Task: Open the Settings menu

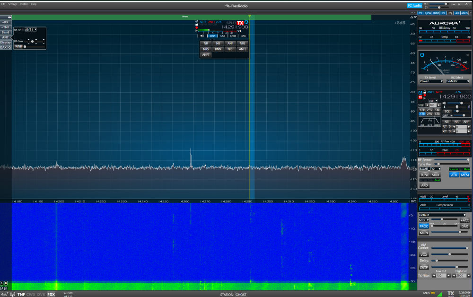Action: point(12,4)
